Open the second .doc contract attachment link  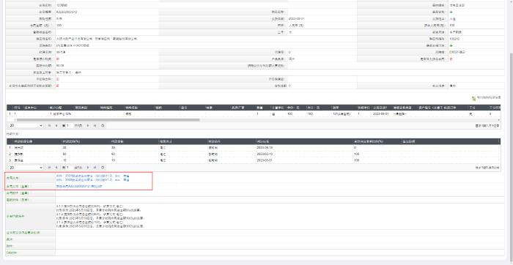coord(89,179)
